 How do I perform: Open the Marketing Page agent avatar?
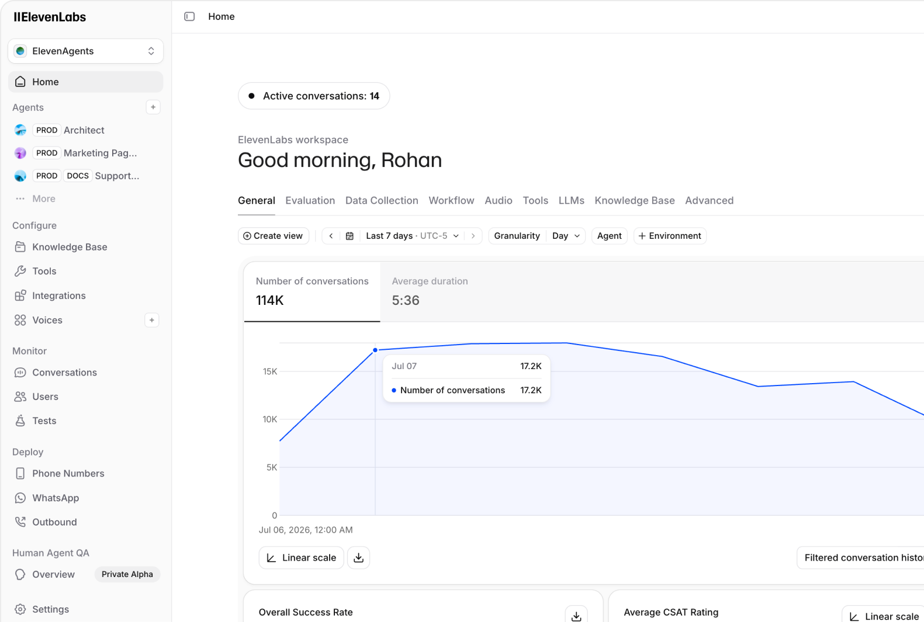pyautogui.click(x=20, y=153)
